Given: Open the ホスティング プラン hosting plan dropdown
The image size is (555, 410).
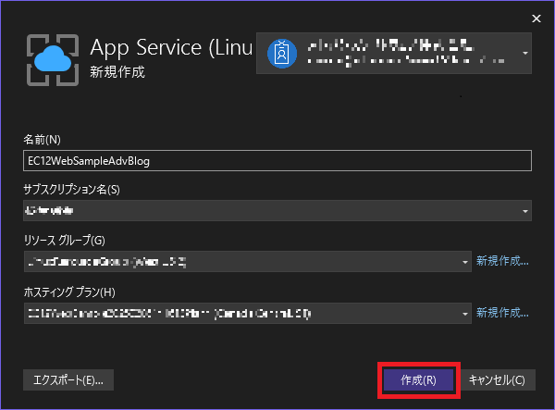Looking at the screenshot, I should coord(247,314).
